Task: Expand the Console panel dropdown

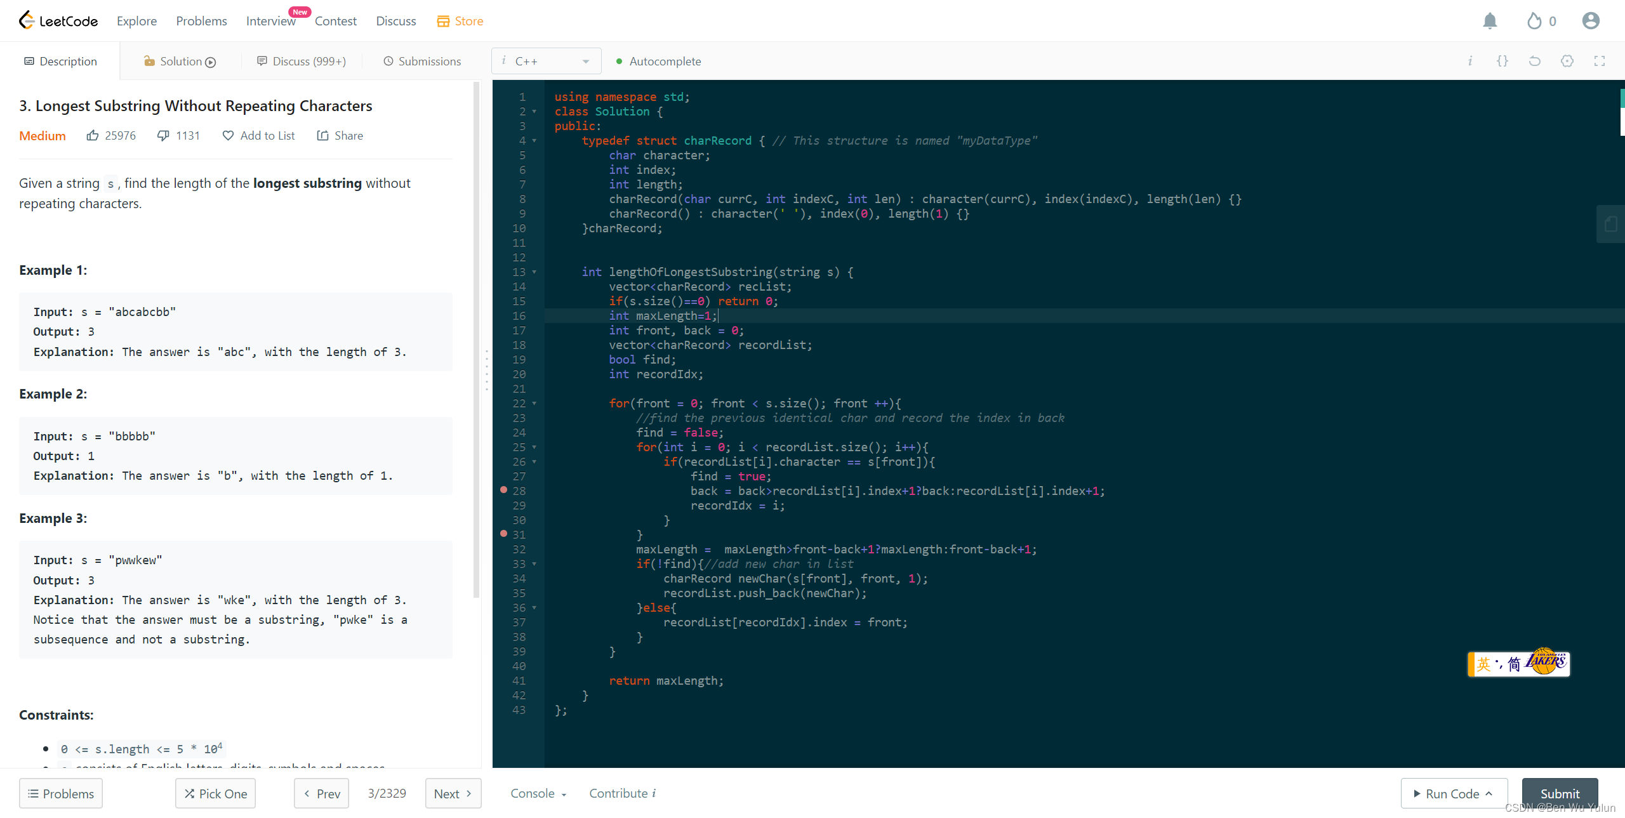Action: pyautogui.click(x=538, y=793)
